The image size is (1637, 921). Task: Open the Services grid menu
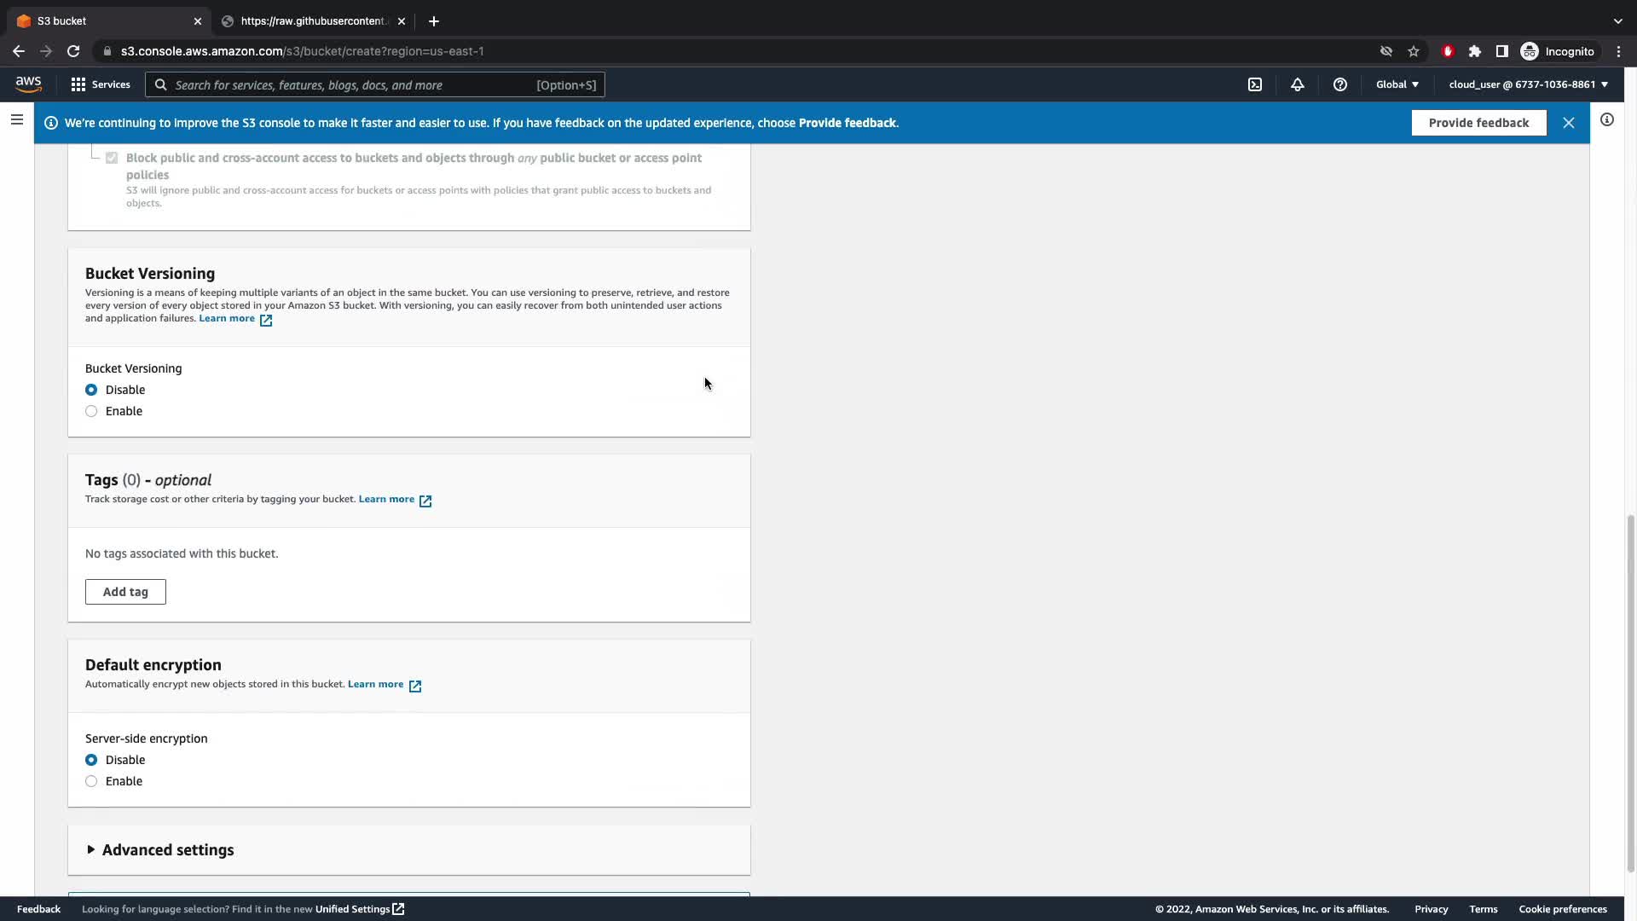coord(100,84)
